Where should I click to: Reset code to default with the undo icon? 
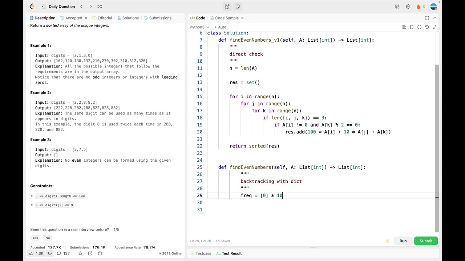coord(427,27)
